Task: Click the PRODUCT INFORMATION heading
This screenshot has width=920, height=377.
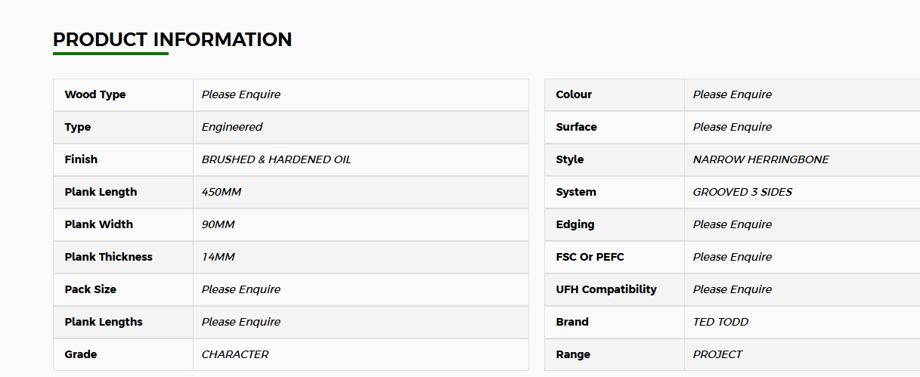Action: (x=172, y=39)
